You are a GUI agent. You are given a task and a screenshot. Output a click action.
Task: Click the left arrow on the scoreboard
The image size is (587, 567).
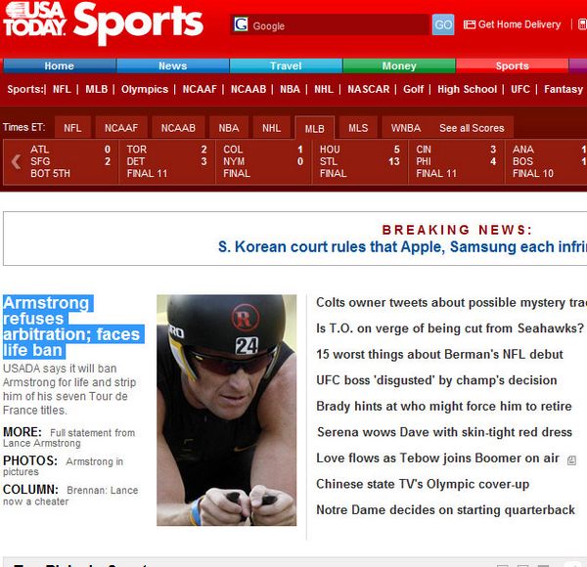pos(16,161)
